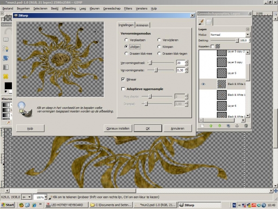Reset colors with the small black/white icon
The width and height of the screenshot is (278, 209).
pos(6,91)
